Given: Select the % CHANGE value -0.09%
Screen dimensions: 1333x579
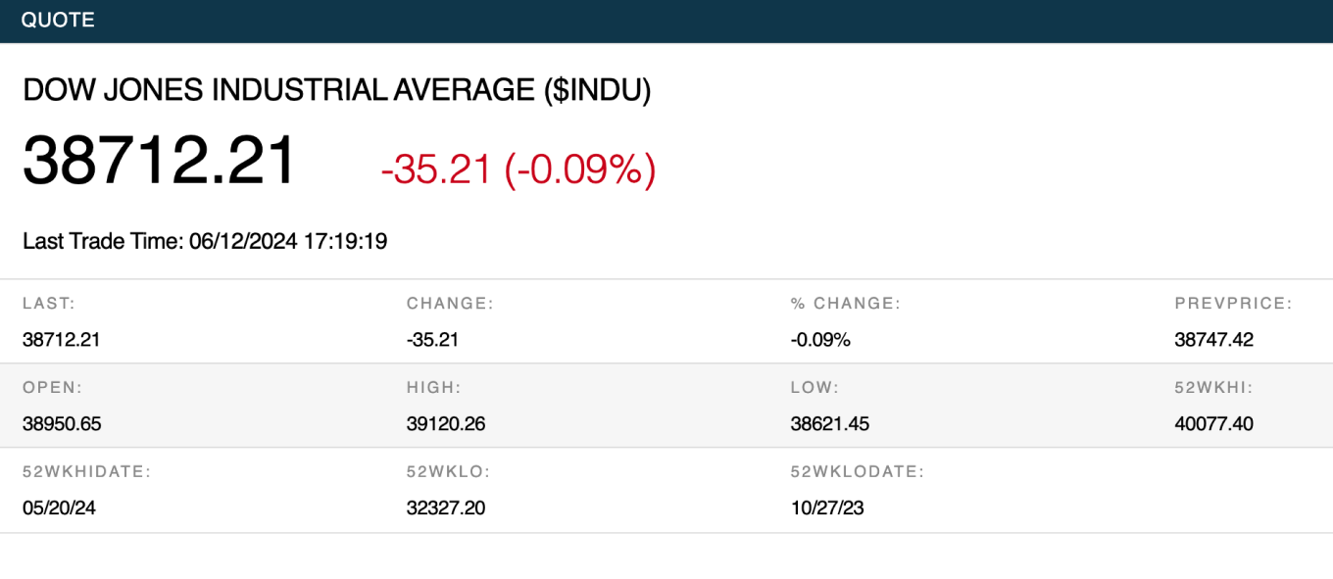Looking at the screenshot, I should (820, 340).
